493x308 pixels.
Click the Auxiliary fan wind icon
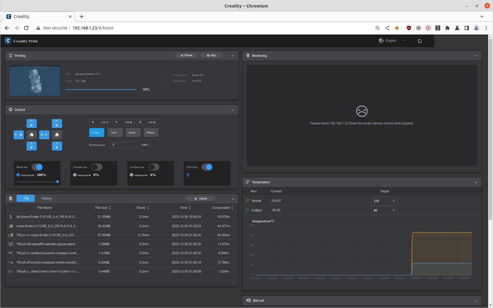131,175
